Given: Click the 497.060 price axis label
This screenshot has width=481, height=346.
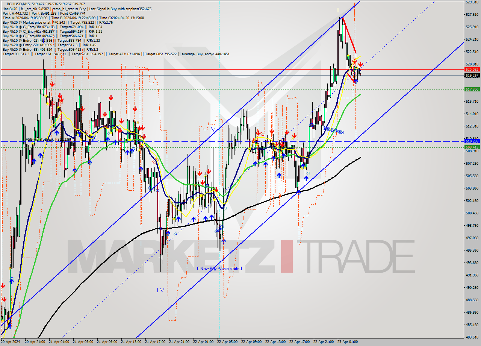Looking at the screenshot, I should point(472,238).
